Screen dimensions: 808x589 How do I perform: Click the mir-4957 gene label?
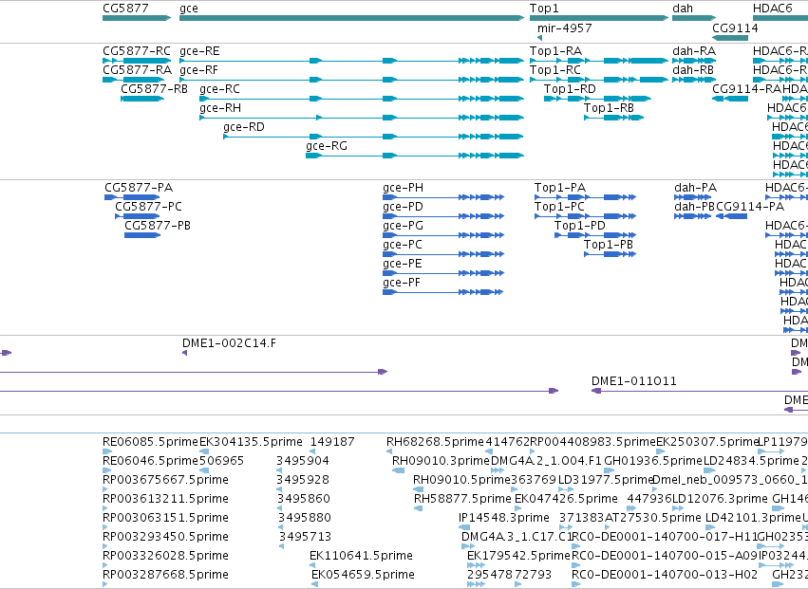click(565, 28)
